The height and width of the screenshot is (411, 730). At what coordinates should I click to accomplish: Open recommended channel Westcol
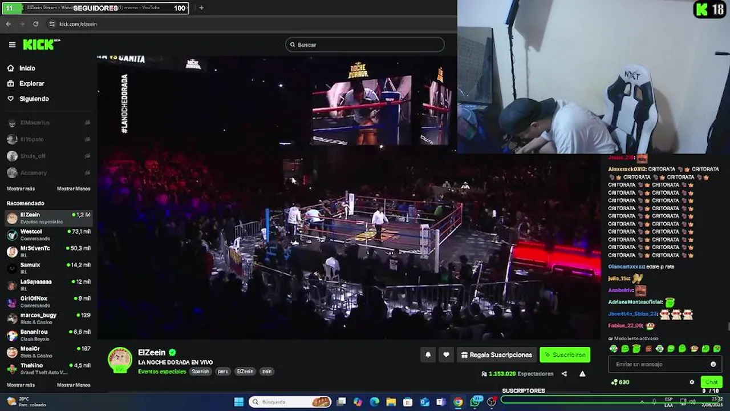coord(48,234)
